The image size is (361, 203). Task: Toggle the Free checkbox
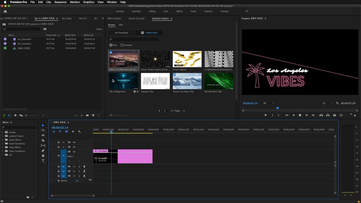[x=111, y=45]
